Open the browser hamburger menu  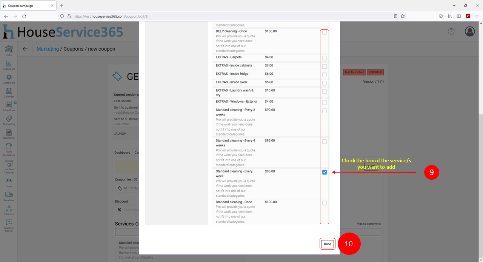point(477,16)
